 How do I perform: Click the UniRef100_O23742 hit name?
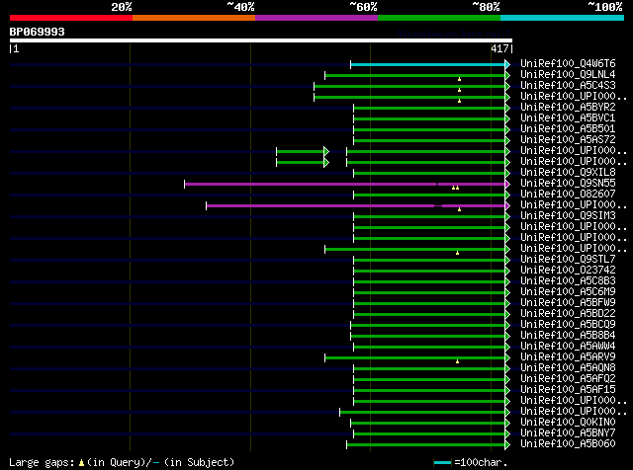[568, 270]
